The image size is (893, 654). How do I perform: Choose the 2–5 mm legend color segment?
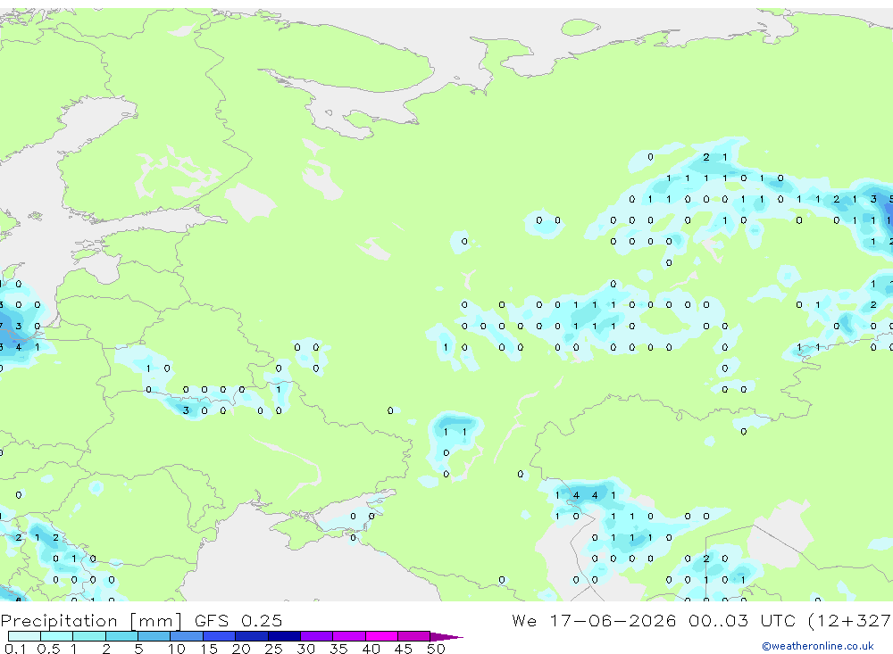[121, 636]
